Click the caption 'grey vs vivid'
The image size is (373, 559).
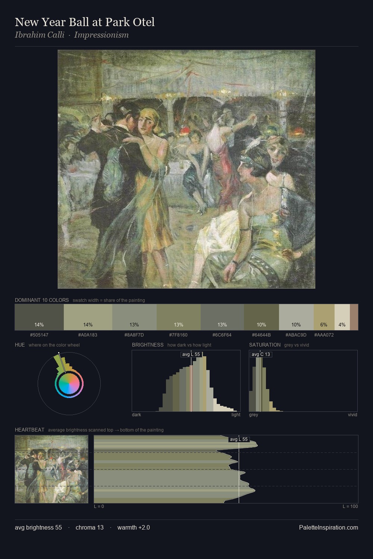(297, 345)
